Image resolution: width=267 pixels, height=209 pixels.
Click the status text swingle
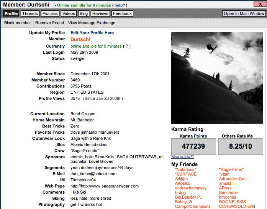77,58
